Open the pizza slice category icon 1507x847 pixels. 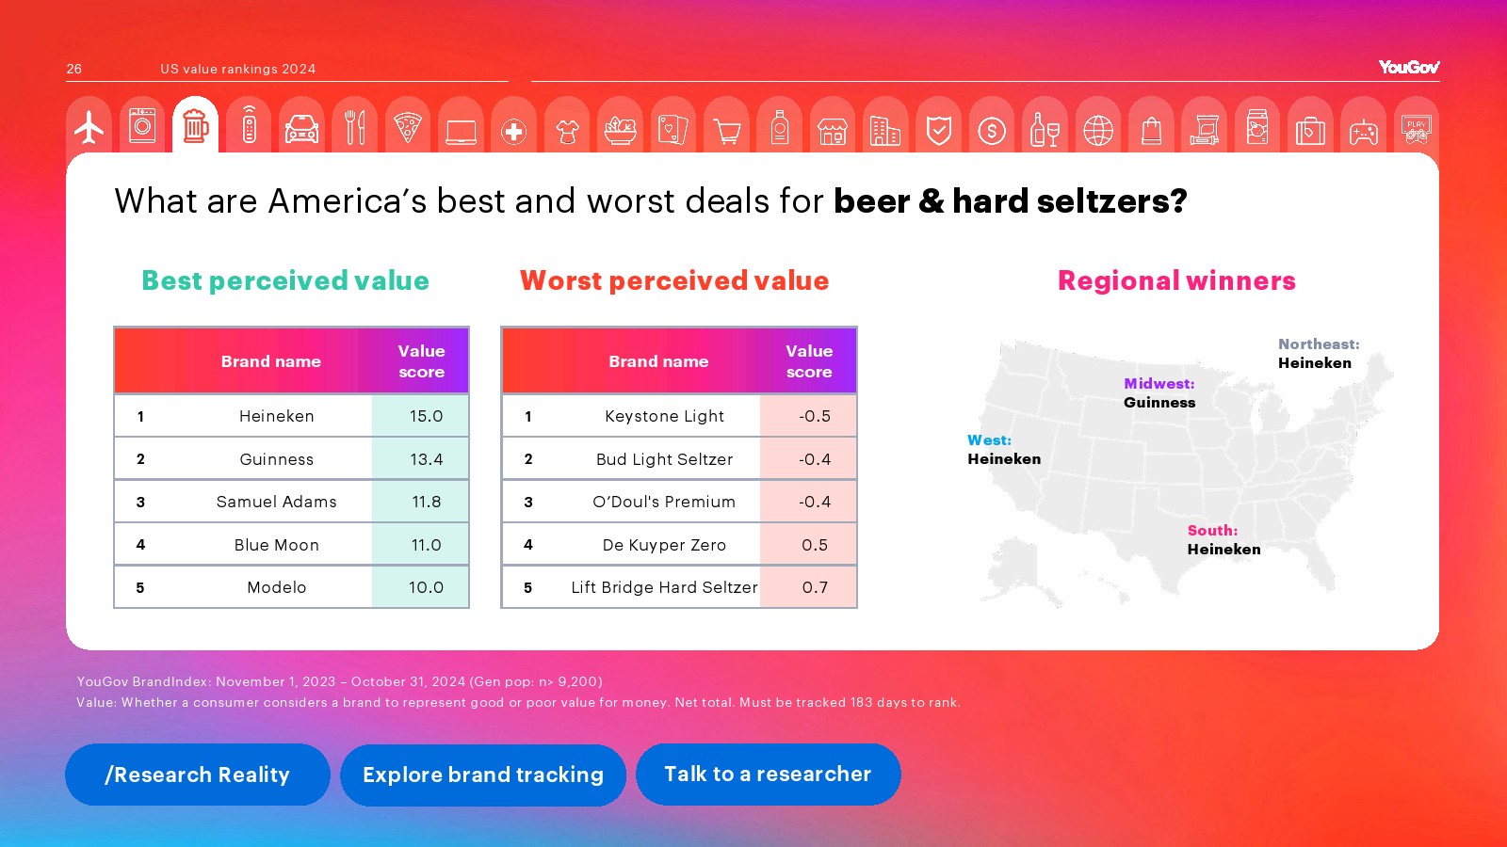pyautogui.click(x=408, y=129)
